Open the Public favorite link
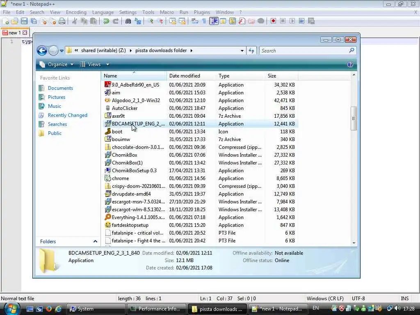The width and height of the screenshot is (420, 315). click(x=55, y=133)
